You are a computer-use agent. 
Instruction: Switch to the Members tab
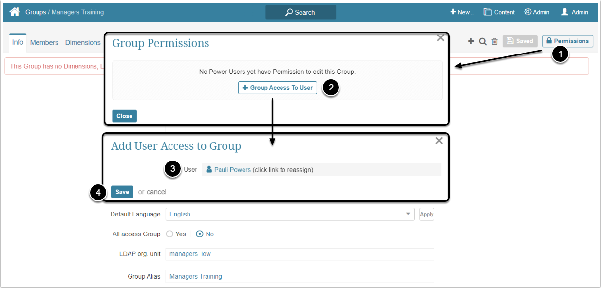click(x=44, y=43)
